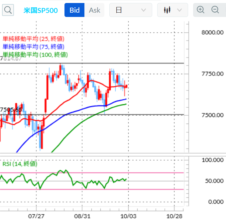
Task: Switch price display to Bid
Action: click(x=74, y=10)
